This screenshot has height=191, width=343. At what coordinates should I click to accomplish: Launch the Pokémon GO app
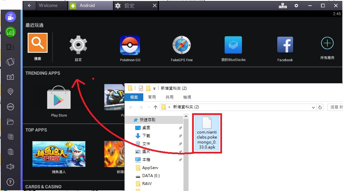[x=130, y=45]
